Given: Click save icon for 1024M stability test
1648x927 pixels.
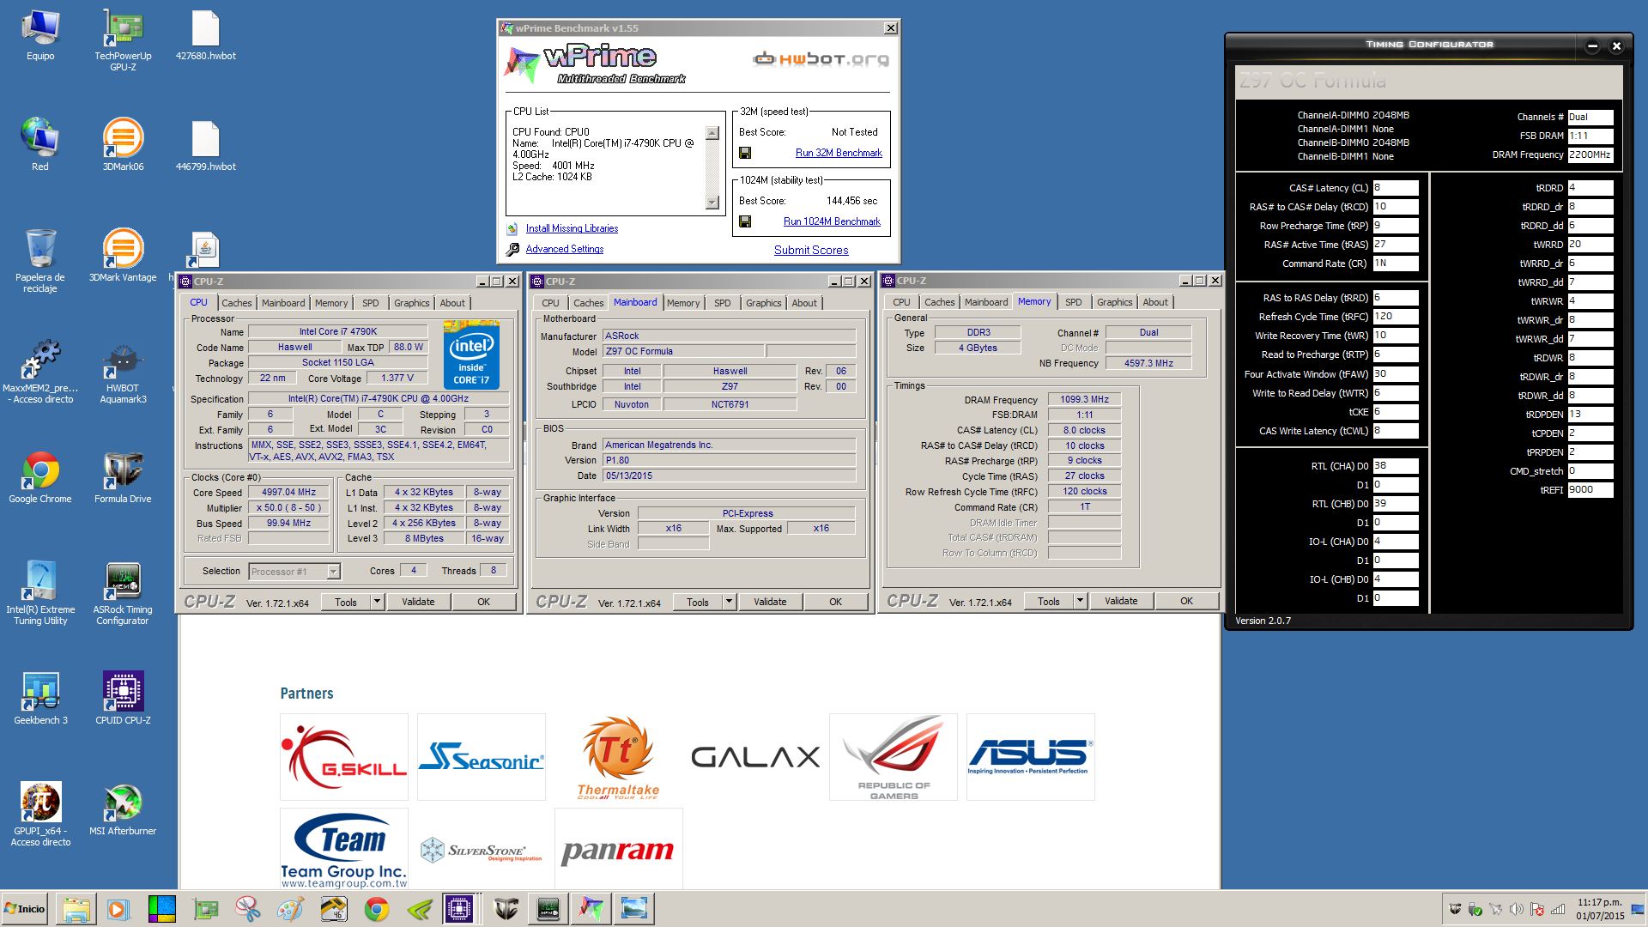Looking at the screenshot, I should (x=745, y=221).
